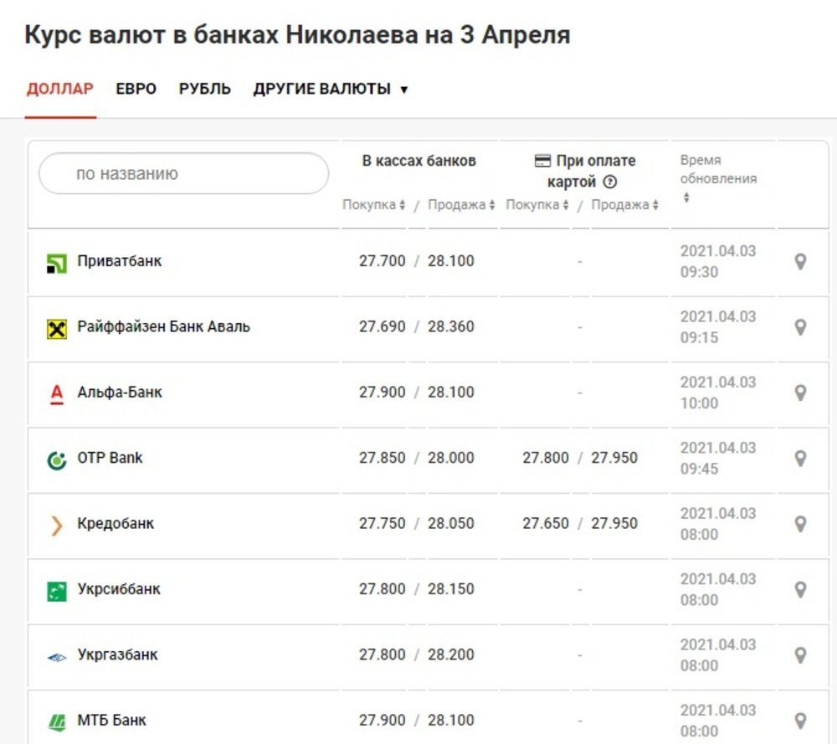The image size is (837, 744).
Task: Expand the ДРУГИЕ ВАЛЮТЫ dropdown
Action: pos(331,90)
